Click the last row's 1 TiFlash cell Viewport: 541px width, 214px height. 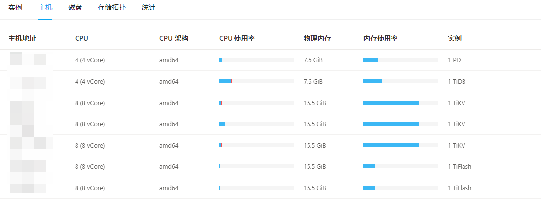click(x=460, y=188)
